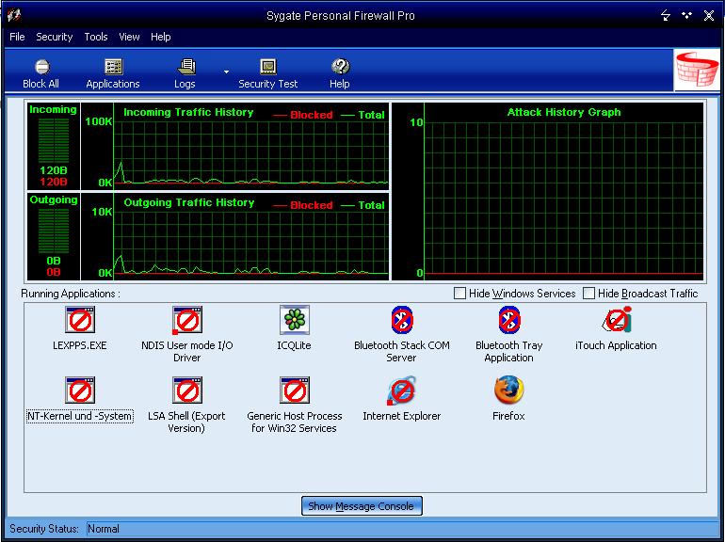Click the iTouch Application name label
725x542 pixels.
[x=616, y=345]
